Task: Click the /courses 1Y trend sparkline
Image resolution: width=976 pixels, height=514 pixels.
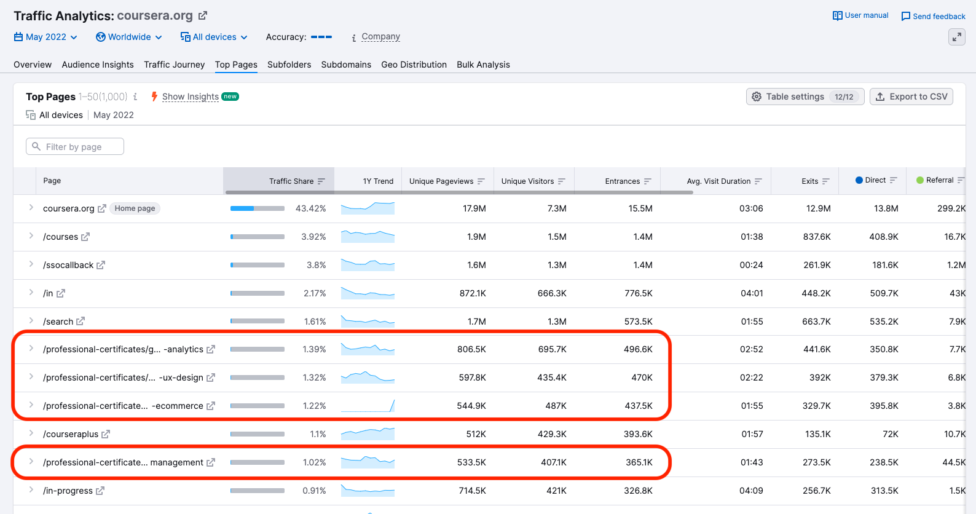Action: point(368,236)
